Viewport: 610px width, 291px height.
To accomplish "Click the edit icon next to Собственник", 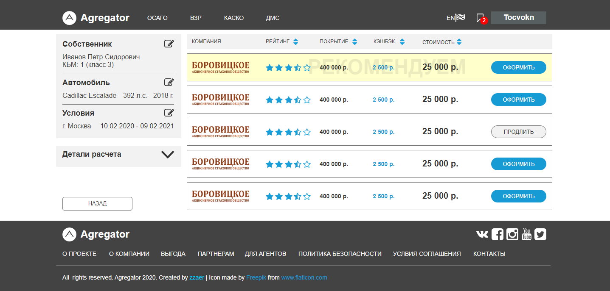I will coord(169,44).
